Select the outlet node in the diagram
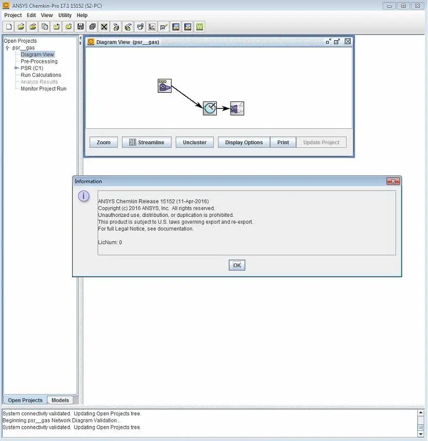The height and width of the screenshot is (441, 428). [x=236, y=108]
